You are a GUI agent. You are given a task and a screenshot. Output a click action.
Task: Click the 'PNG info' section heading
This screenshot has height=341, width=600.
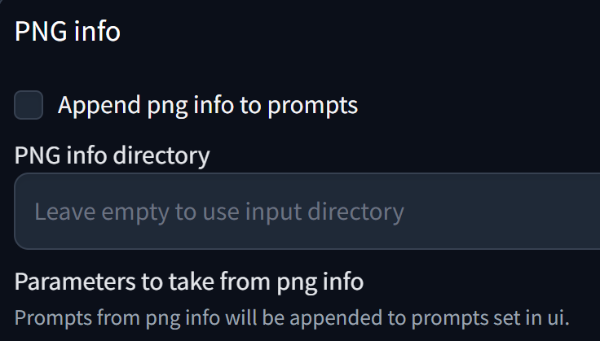(68, 31)
